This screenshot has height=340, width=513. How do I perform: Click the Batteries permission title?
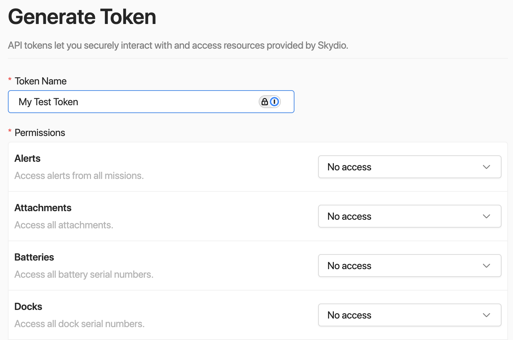pyautogui.click(x=34, y=257)
